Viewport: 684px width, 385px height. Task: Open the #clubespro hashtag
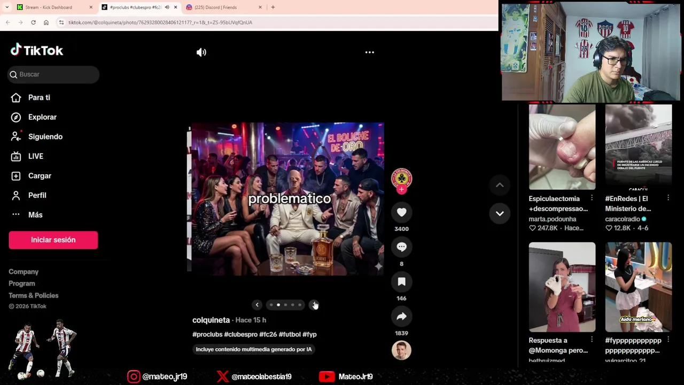(x=240, y=334)
